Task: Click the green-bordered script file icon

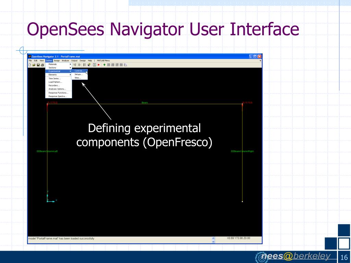Action: click(94, 65)
